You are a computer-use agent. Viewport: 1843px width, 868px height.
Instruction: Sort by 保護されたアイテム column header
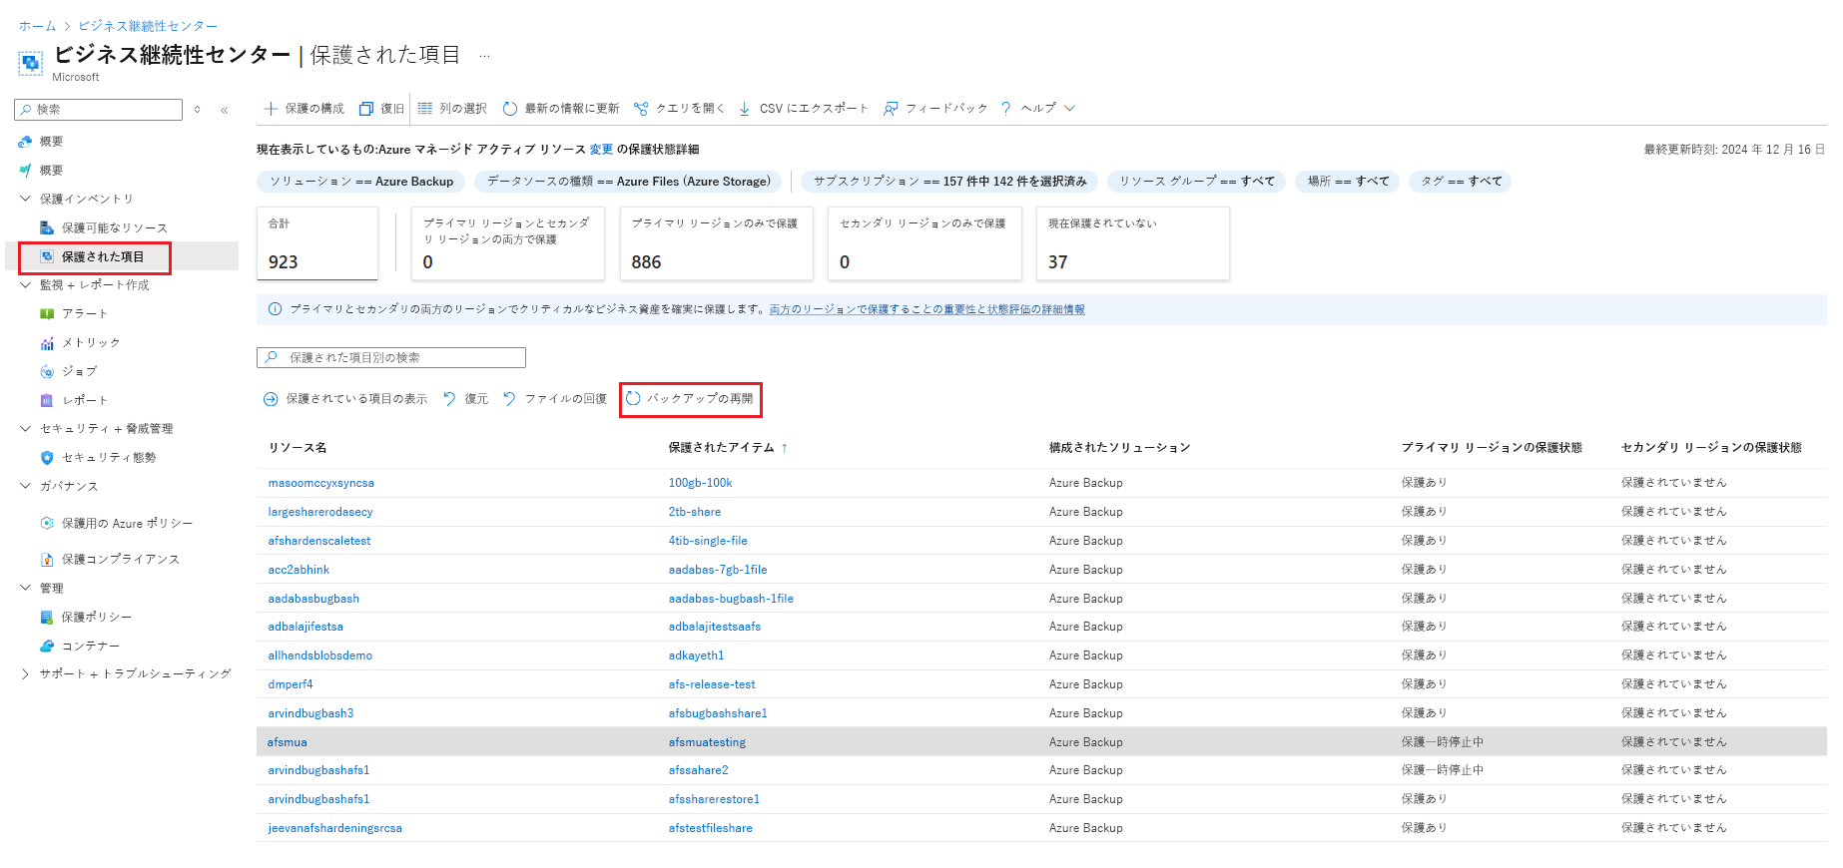click(722, 448)
